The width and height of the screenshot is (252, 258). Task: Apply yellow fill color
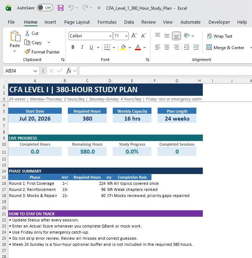tap(123, 47)
